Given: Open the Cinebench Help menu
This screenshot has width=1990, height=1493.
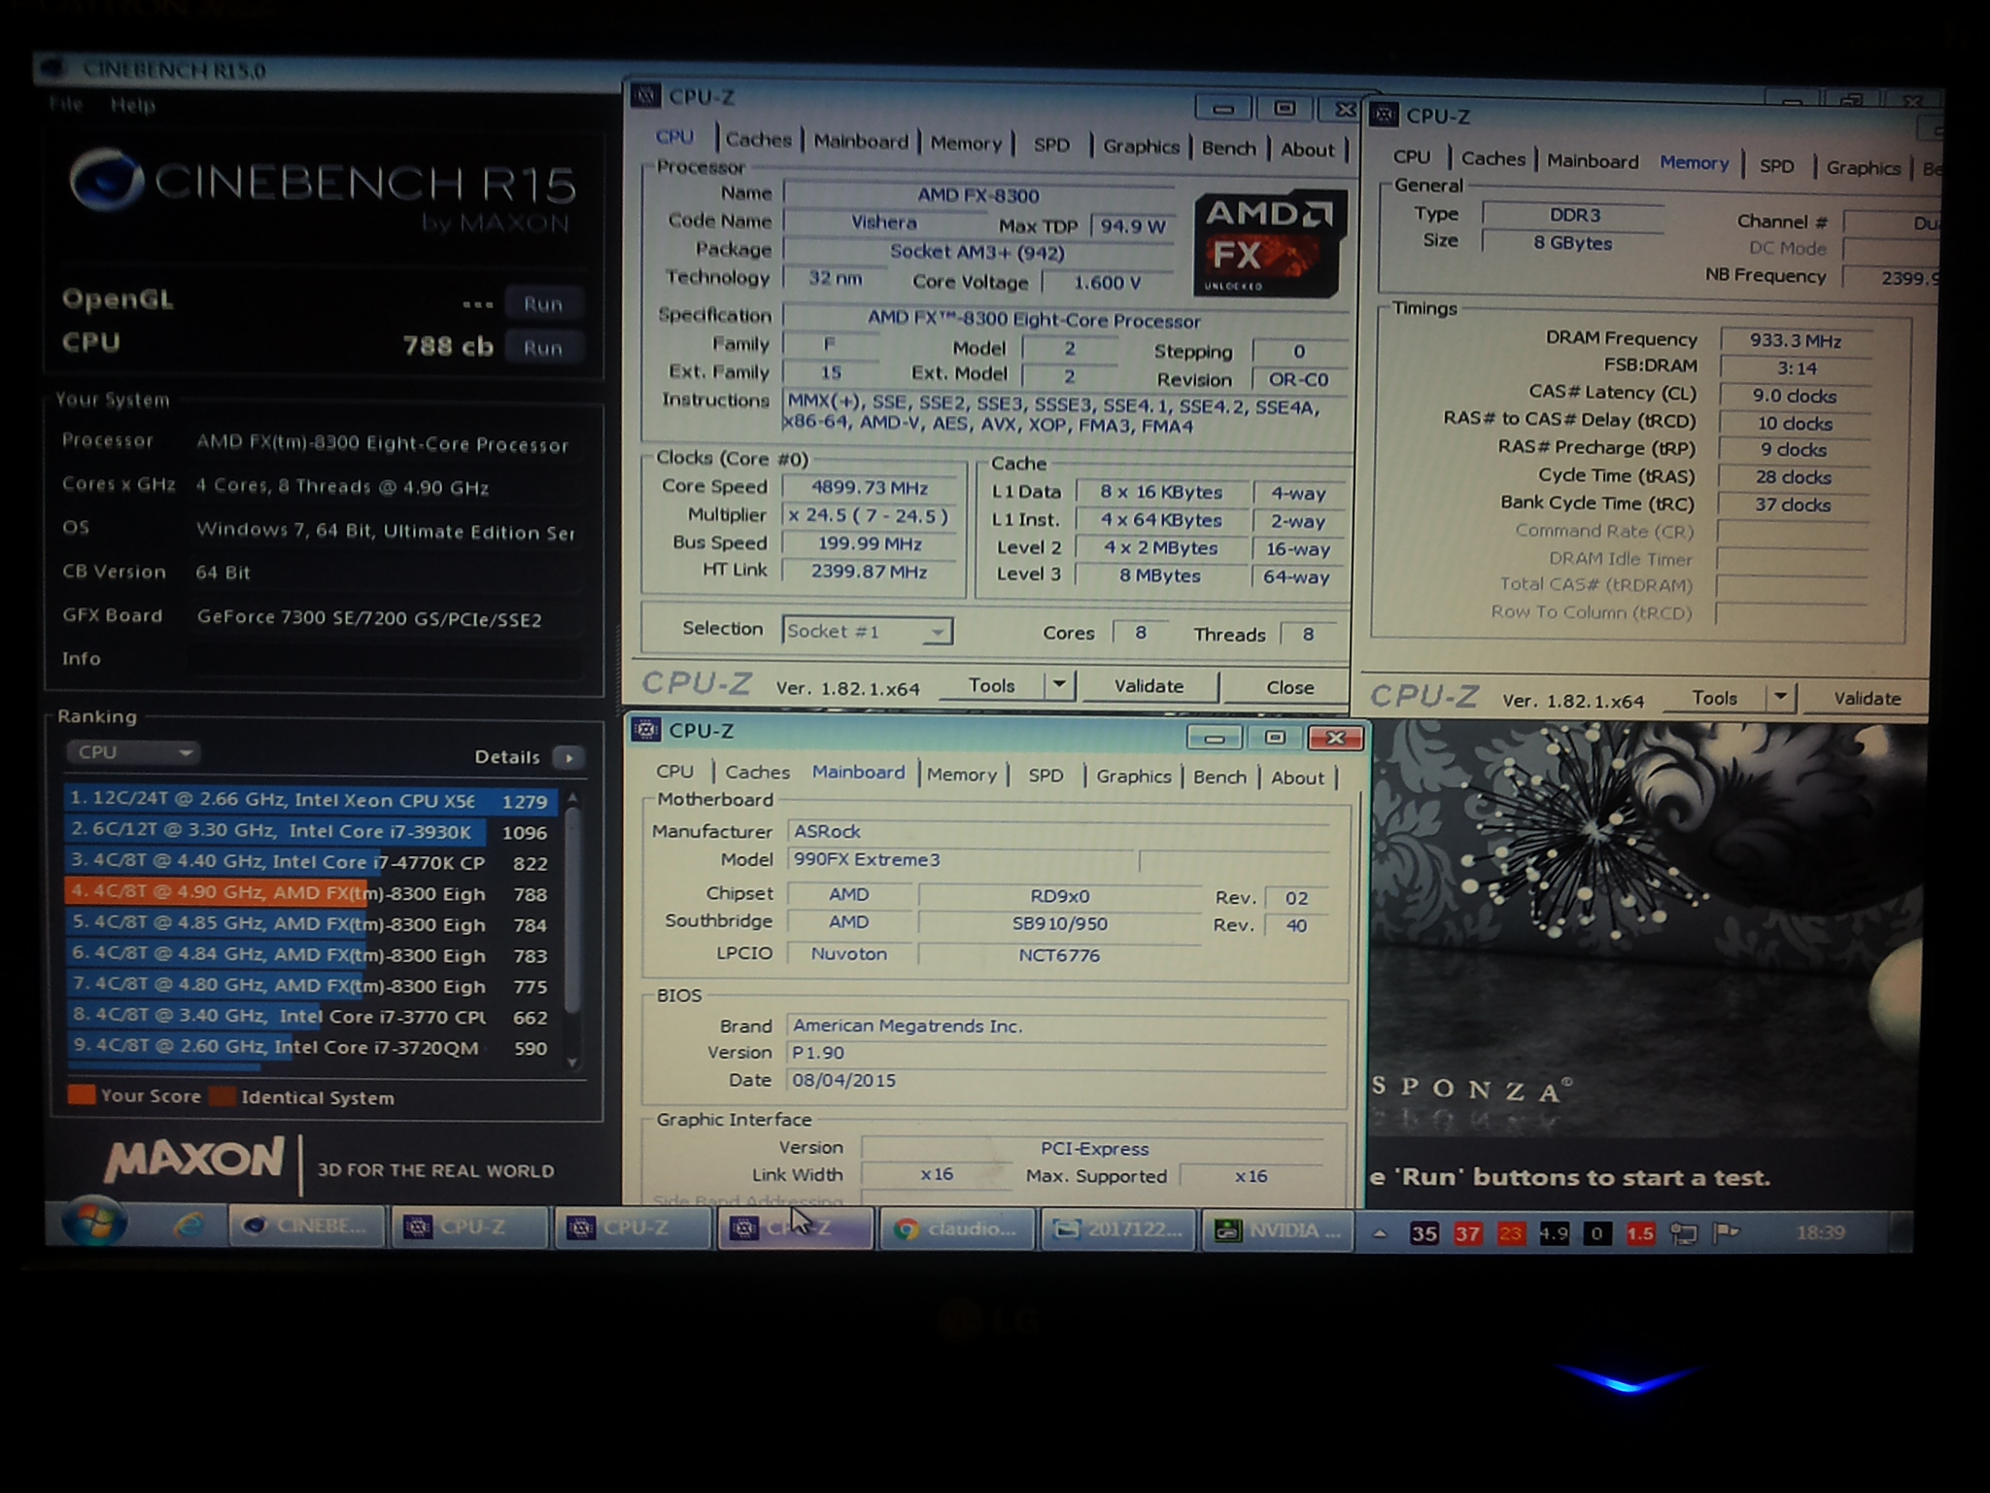Looking at the screenshot, I should coord(132,105).
